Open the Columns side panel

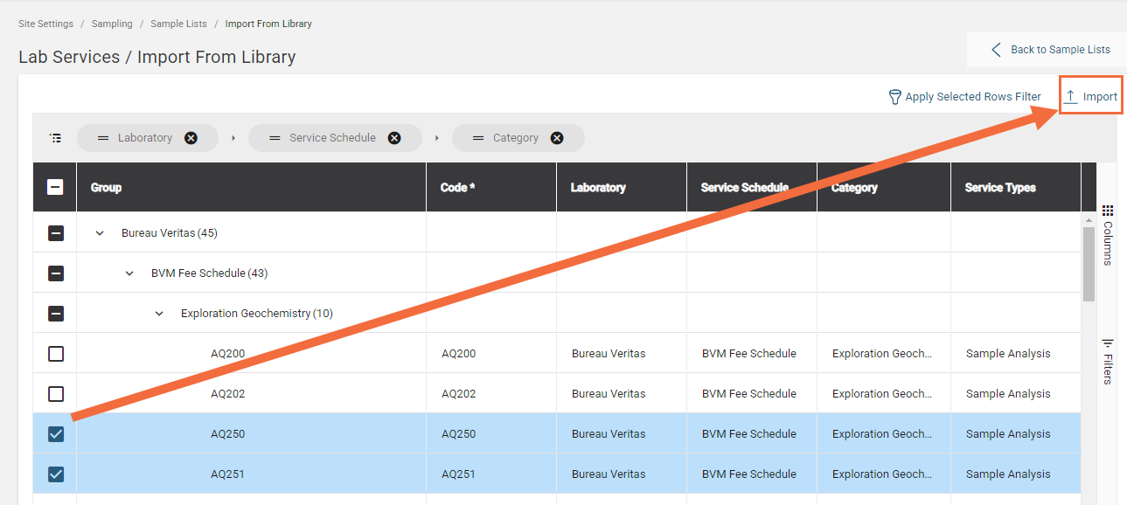pyautogui.click(x=1108, y=236)
